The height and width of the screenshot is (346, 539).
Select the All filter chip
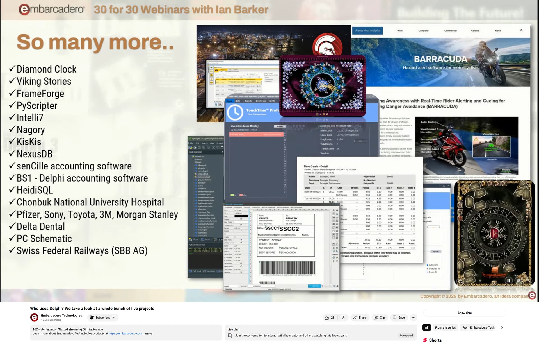426,328
